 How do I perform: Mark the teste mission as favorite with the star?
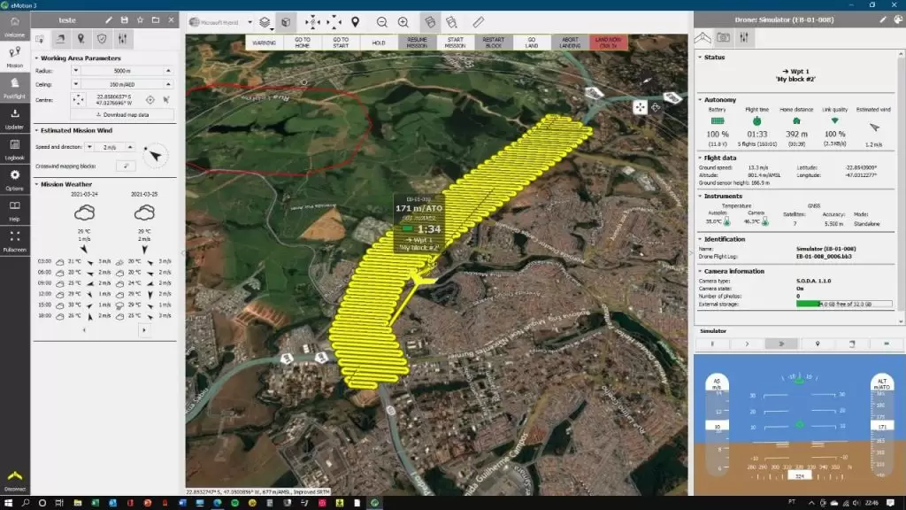coord(140,19)
